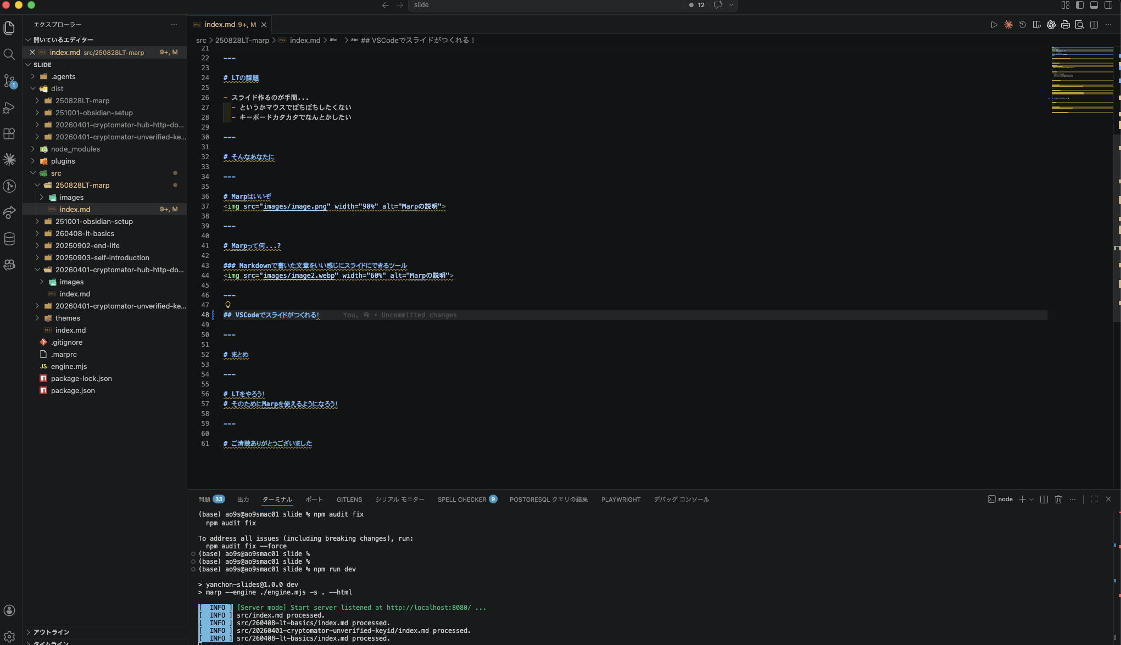
Task: Click the 250828LT-marp breadcrumb item
Action: pyautogui.click(x=242, y=40)
